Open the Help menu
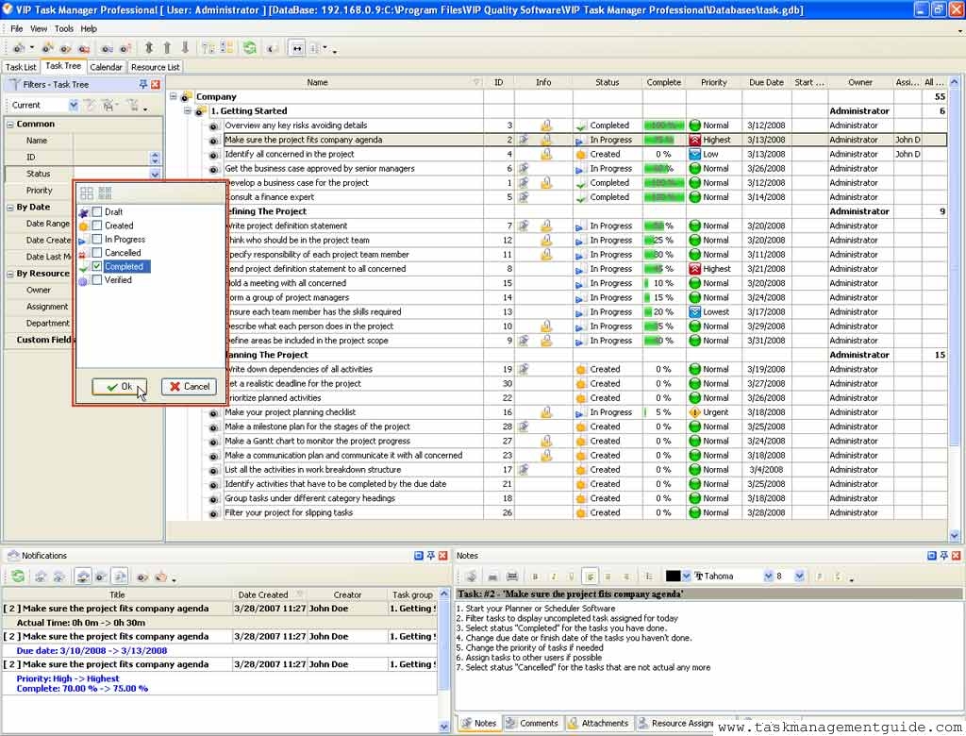966x736 pixels. point(89,28)
